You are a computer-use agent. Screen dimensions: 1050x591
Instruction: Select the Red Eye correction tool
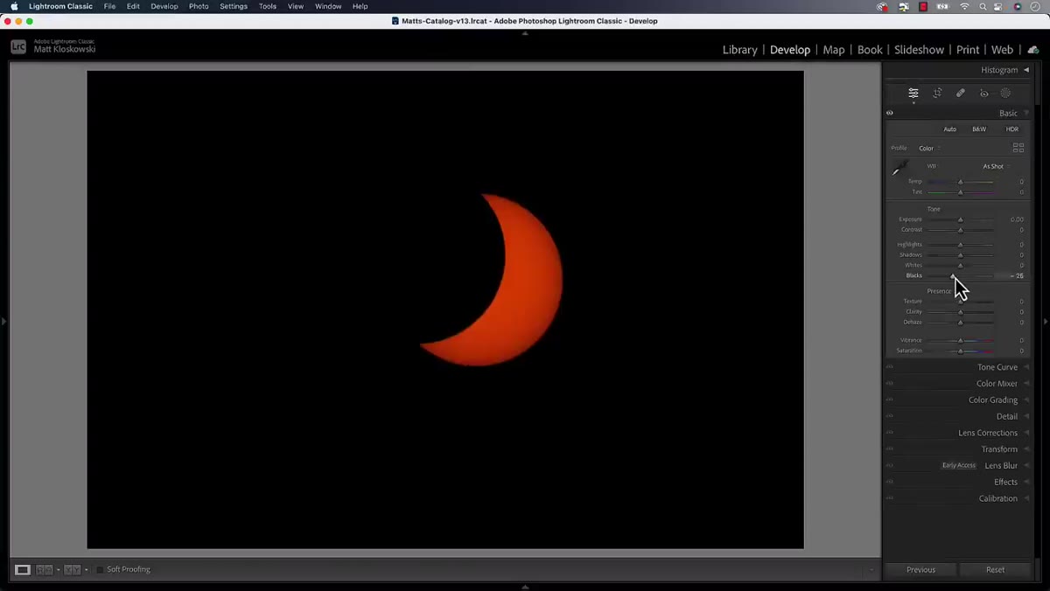(x=983, y=93)
